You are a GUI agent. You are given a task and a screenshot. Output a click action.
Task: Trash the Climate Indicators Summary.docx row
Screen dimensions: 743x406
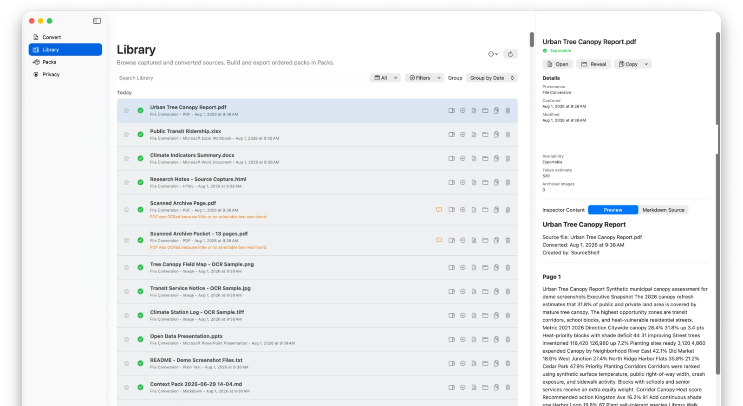(508, 159)
